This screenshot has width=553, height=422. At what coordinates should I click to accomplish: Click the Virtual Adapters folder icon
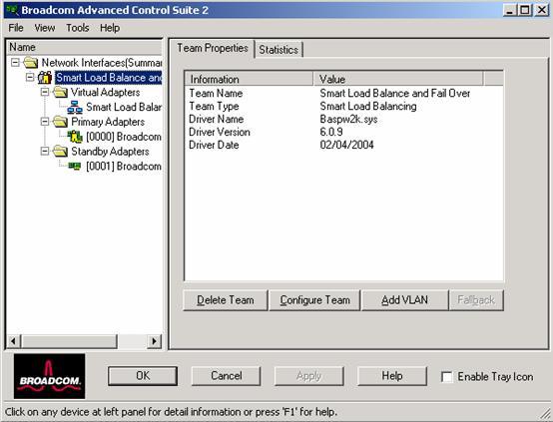point(60,93)
